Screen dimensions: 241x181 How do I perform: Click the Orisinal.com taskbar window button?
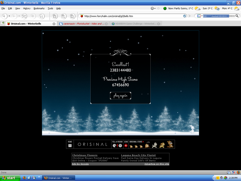tap(58, 178)
